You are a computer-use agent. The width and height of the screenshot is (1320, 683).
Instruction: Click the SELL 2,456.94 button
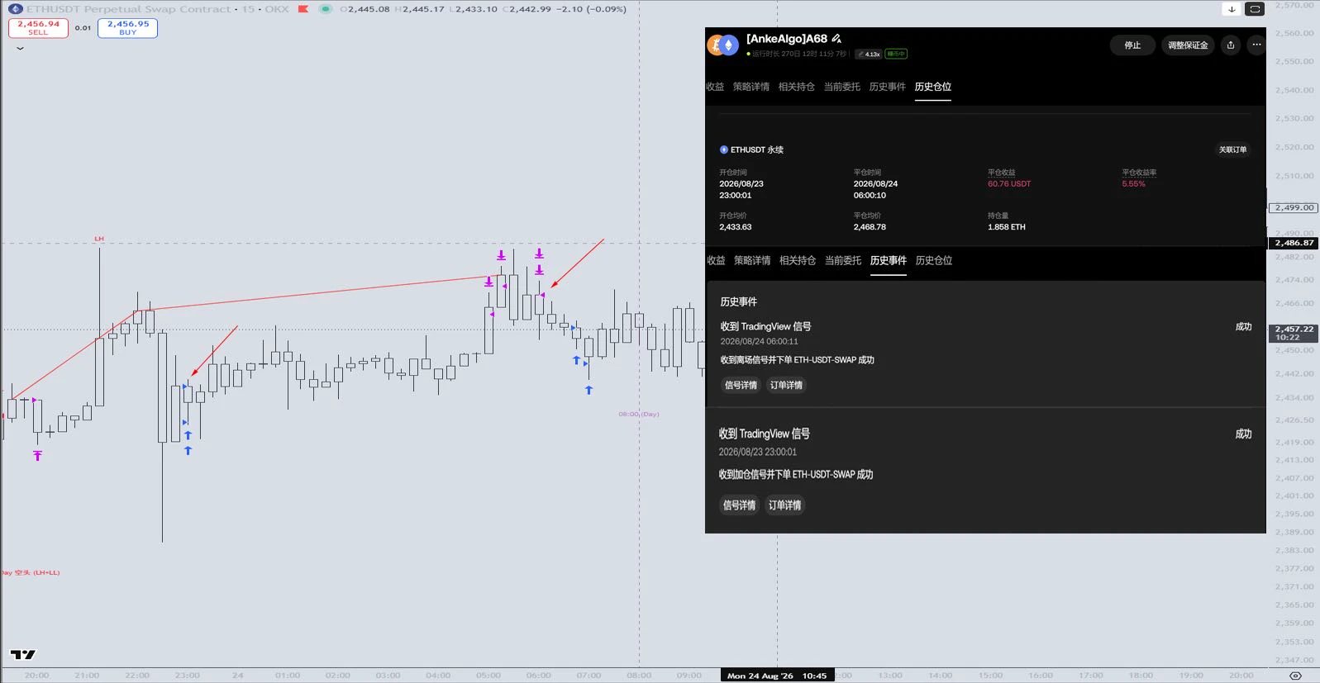tap(38, 28)
